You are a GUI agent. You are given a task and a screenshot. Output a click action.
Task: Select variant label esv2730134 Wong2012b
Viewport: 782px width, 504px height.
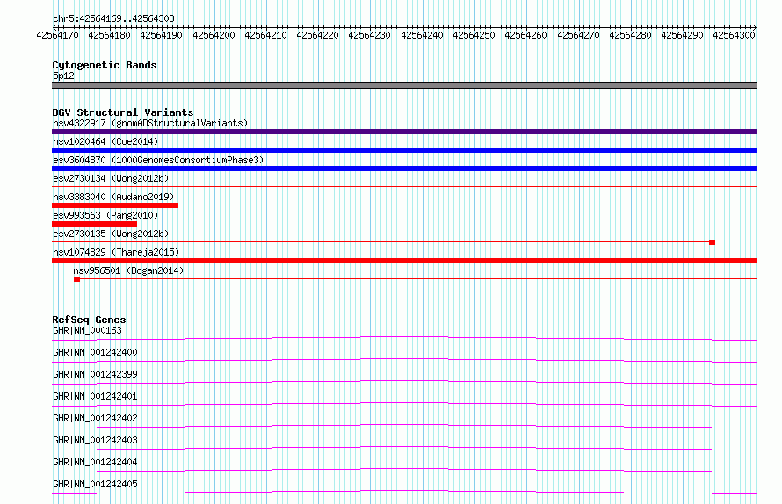pyautogui.click(x=111, y=178)
